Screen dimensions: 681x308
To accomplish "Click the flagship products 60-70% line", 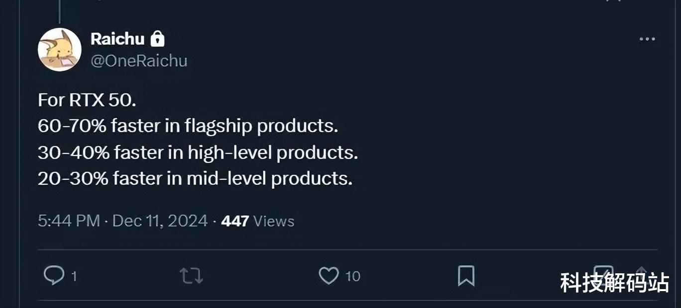I will [x=188, y=126].
